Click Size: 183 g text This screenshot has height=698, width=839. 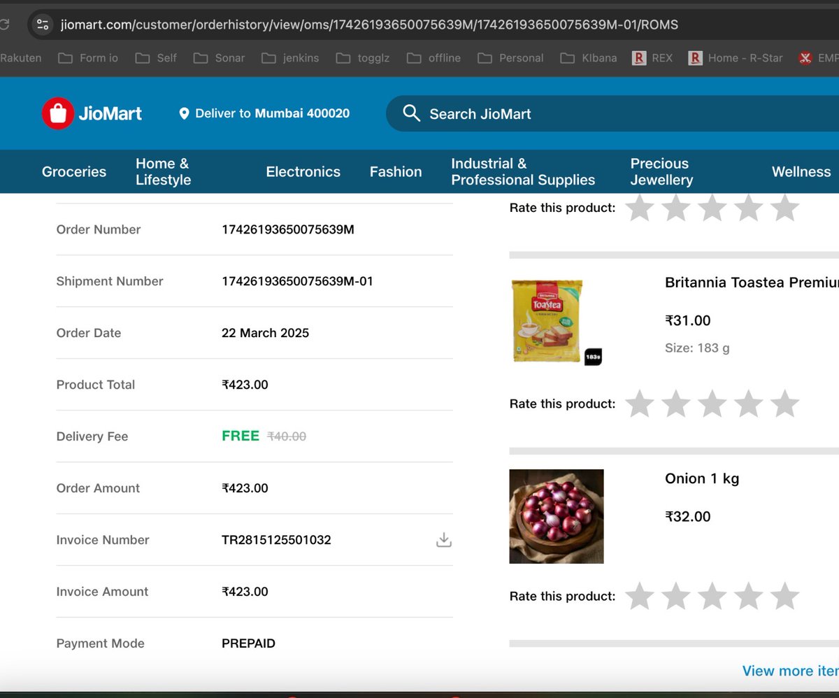pos(697,348)
